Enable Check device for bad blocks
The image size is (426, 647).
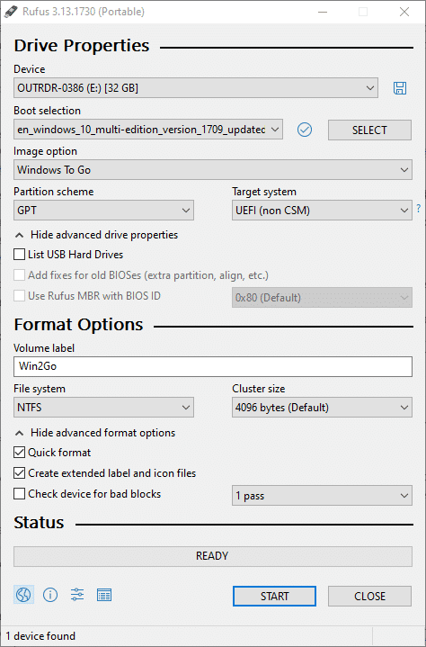point(20,494)
